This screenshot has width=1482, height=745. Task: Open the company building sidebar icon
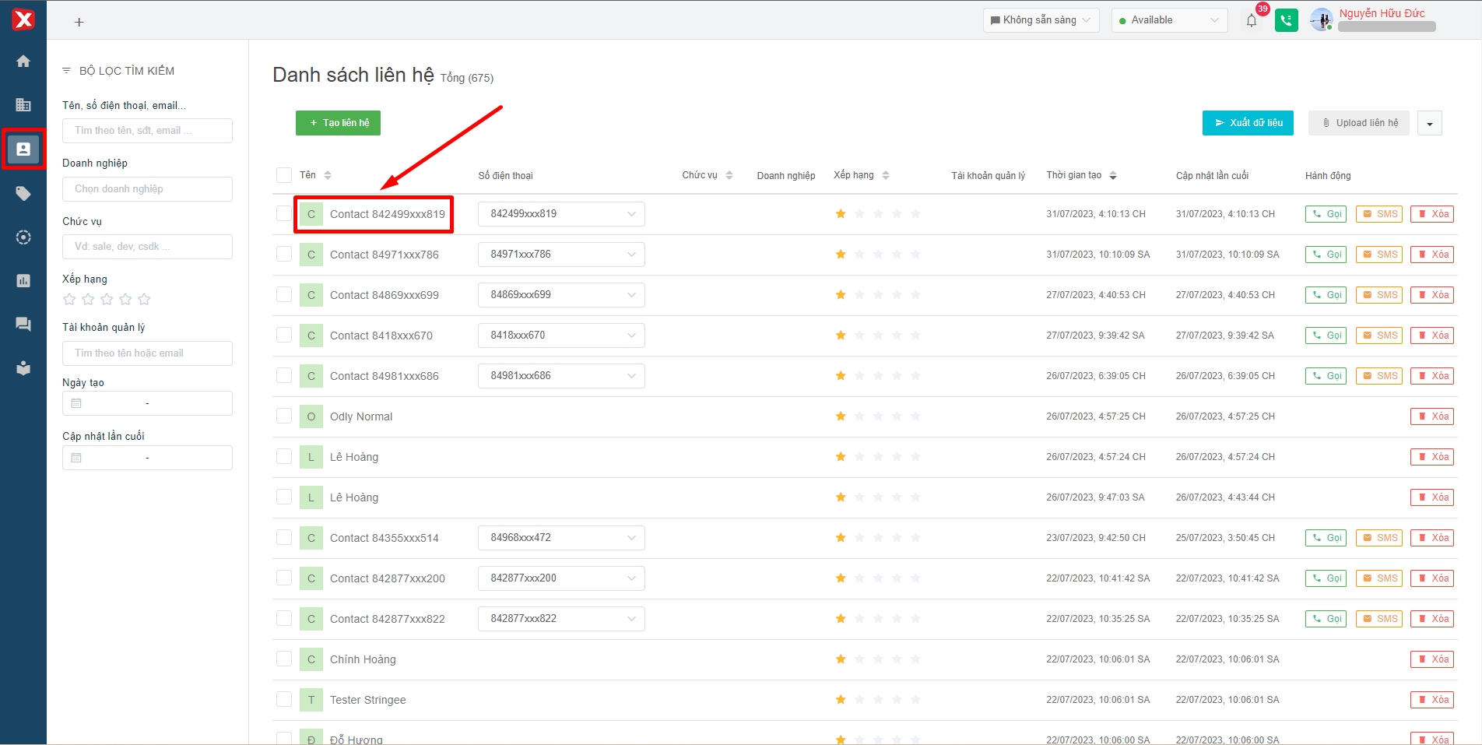click(x=23, y=104)
